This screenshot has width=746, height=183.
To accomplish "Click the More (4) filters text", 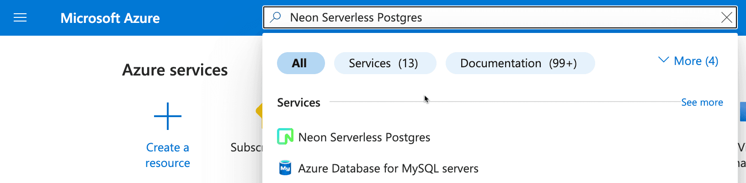I will tap(696, 61).
